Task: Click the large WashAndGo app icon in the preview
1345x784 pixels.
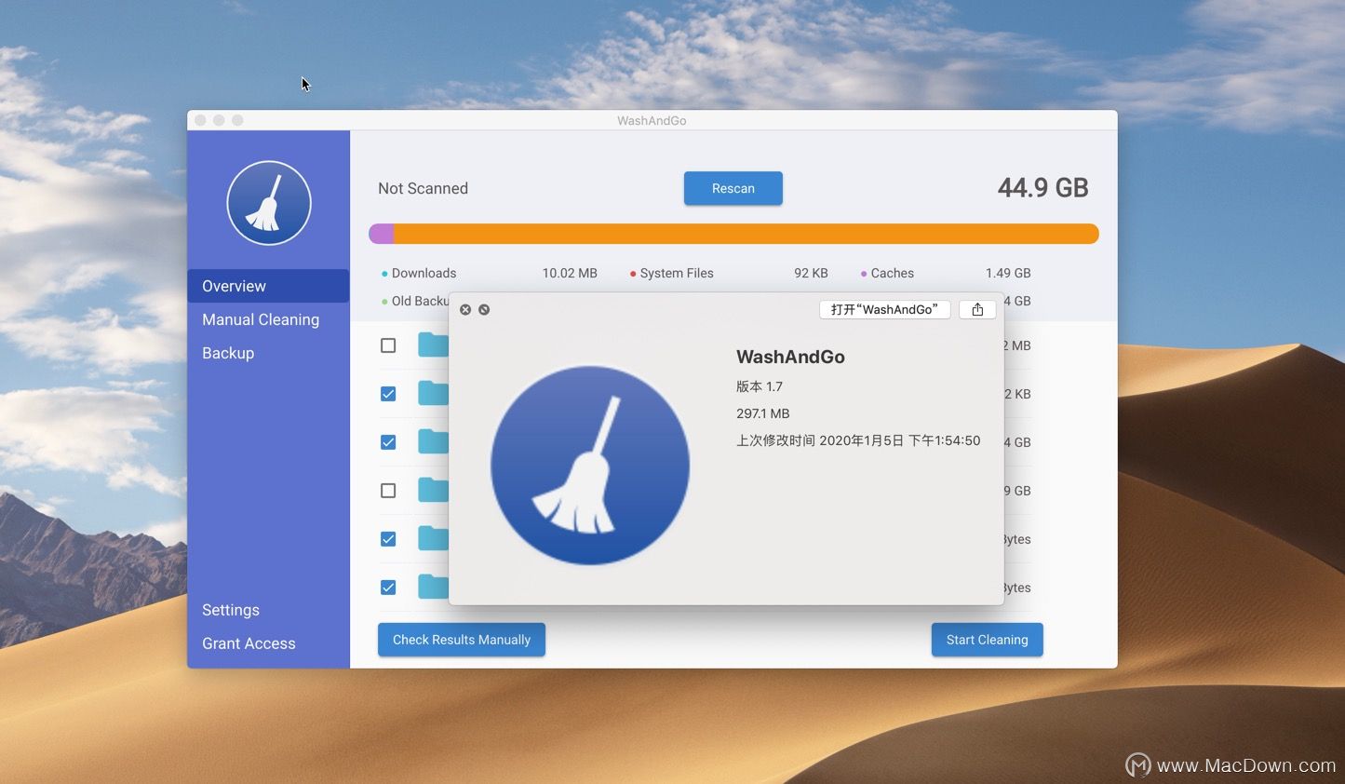Action: click(590, 465)
